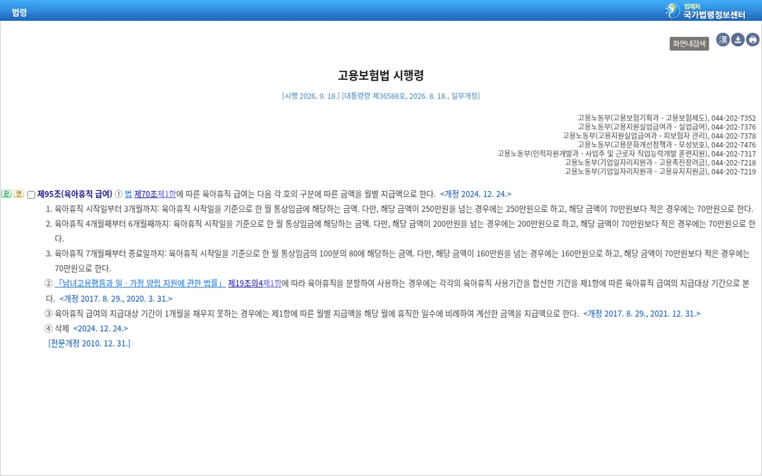Open the 제70조제1항 link

pos(155,194)
